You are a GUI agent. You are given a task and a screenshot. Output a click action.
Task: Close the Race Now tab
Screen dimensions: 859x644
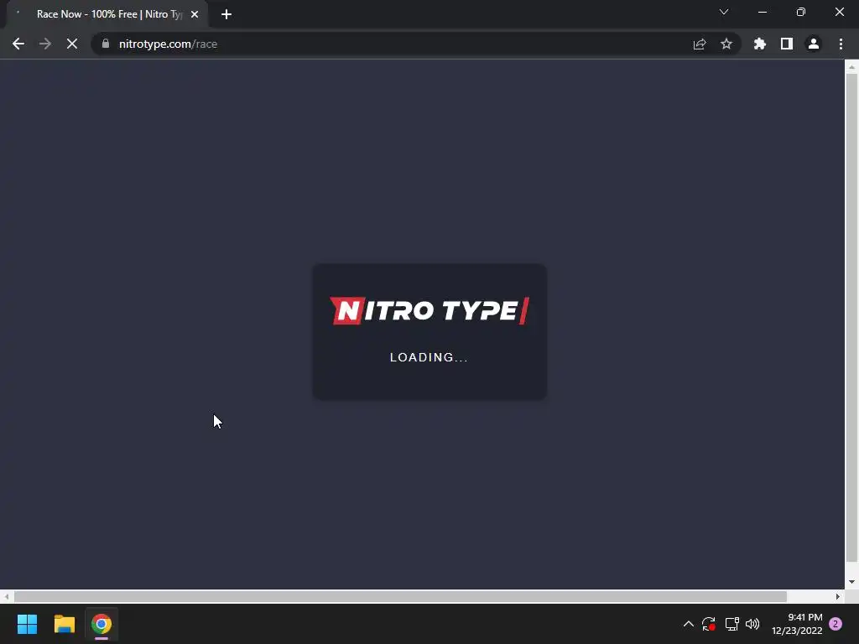click(x=195, y=14)
